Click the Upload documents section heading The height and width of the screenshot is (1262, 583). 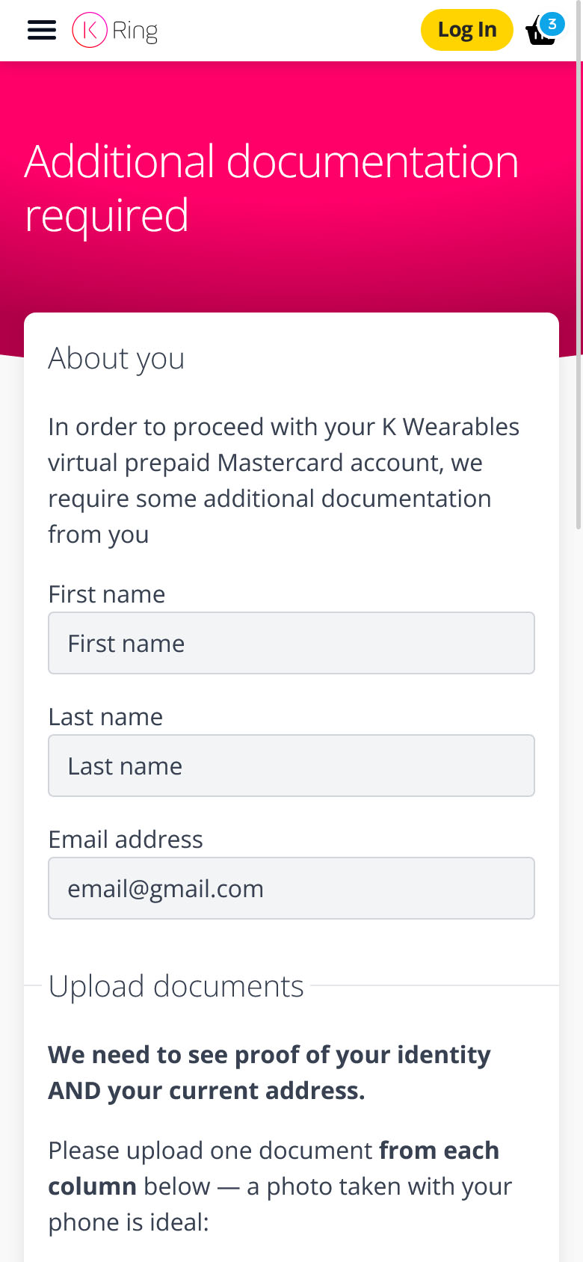click(x=176, y=987)
